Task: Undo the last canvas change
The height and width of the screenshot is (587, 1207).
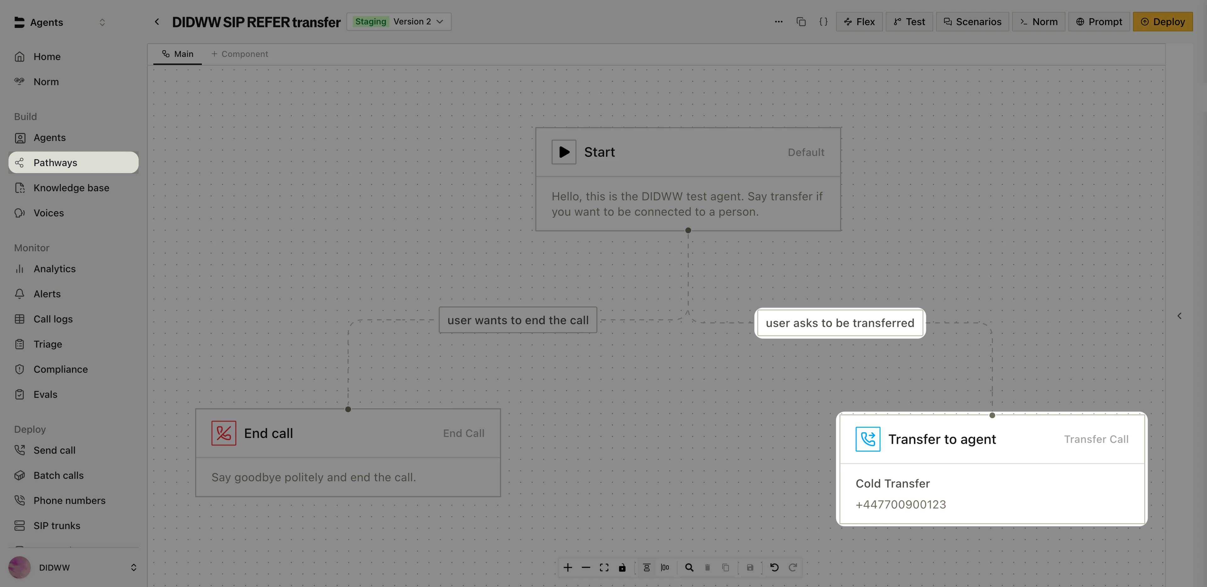Action: pos(774,567)
